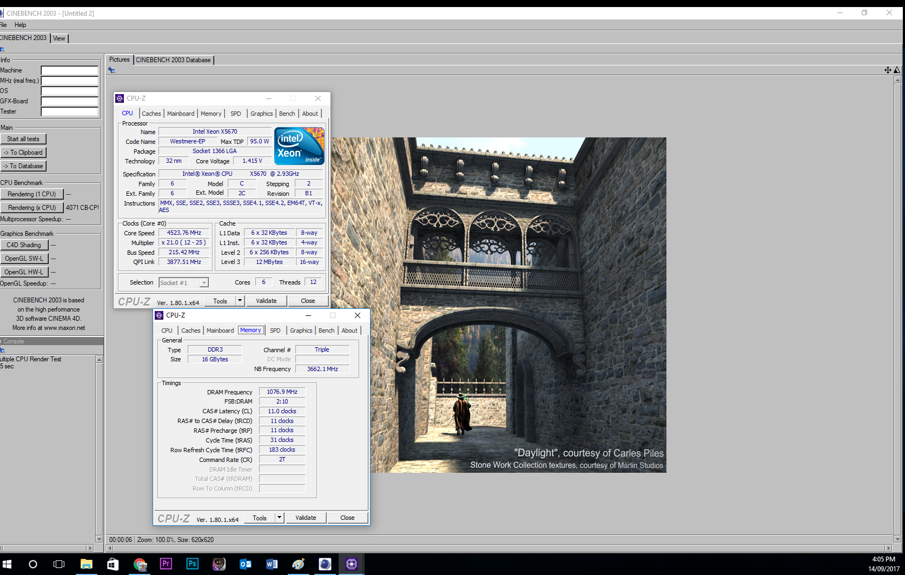The width and height of the screenshot is (905, 575).
Task: Click Validate in the CPU-Z CPU window
Action: 266,301
